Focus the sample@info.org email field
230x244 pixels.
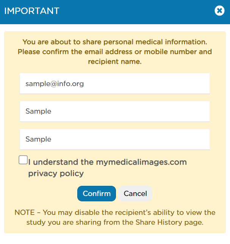pyautogui.click(x=115, y=83)
